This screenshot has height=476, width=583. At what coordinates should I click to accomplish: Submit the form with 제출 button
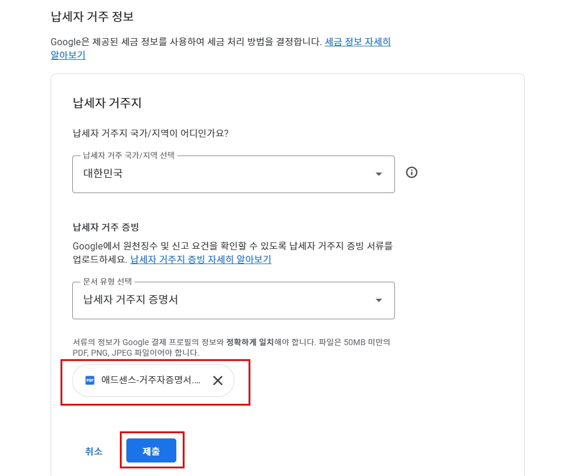coord(151,451)
